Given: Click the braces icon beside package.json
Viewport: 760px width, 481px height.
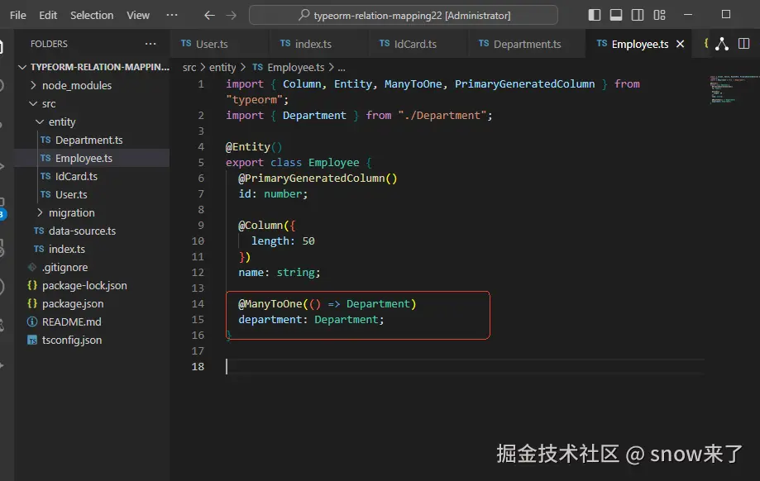Looking at the screenshot, I should (x=32, y=303).
